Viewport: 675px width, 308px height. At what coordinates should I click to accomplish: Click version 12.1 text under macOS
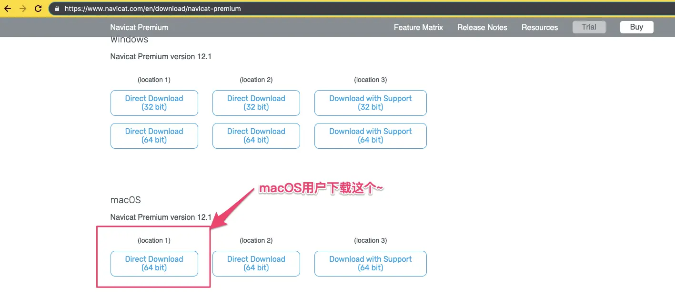(x=161, y=217)
